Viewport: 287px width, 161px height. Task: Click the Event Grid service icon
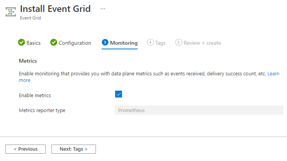tap(11, 12)
